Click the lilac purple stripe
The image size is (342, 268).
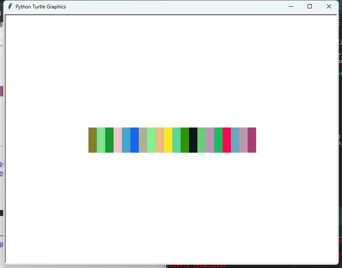210,140
